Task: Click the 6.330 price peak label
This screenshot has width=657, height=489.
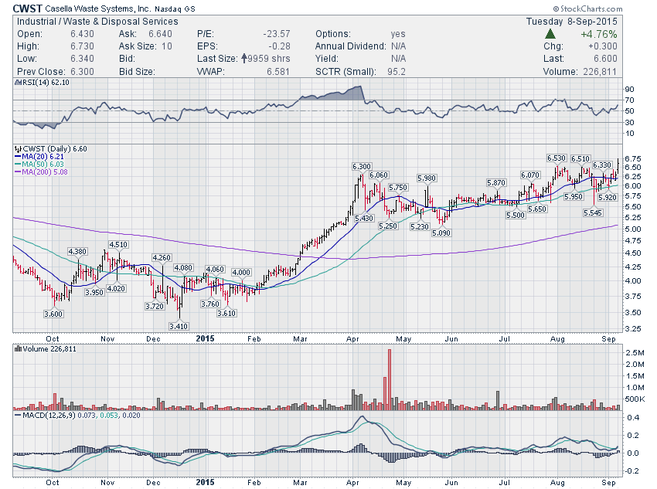Action: click(602, 165)
